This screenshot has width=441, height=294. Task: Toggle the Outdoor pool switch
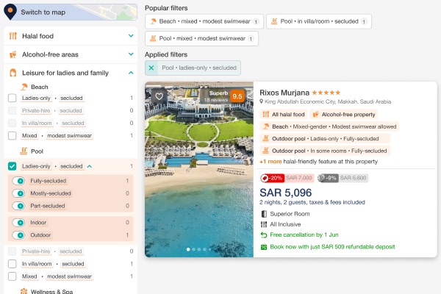pyautogui.click(x=18, y=235)
